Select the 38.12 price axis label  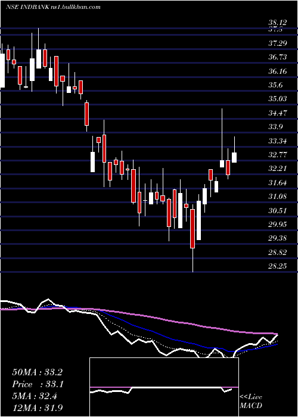tap(278, 23)
